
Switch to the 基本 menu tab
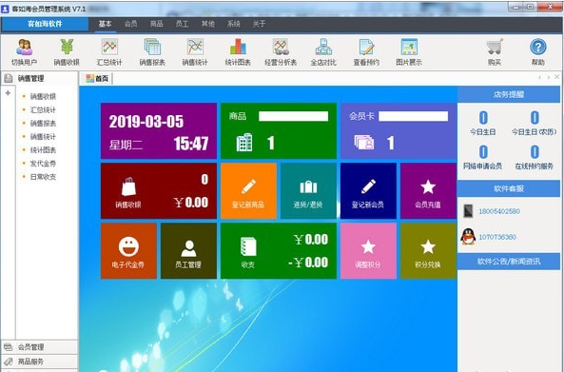tap(105, 24)
